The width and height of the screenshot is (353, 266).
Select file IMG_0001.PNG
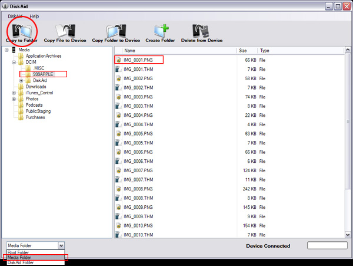click(x=138, y=60)
